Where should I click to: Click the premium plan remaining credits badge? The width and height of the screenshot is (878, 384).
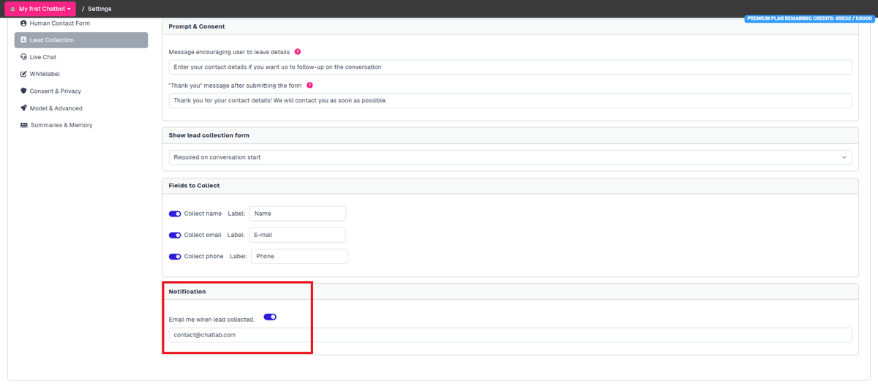[808, 18]
